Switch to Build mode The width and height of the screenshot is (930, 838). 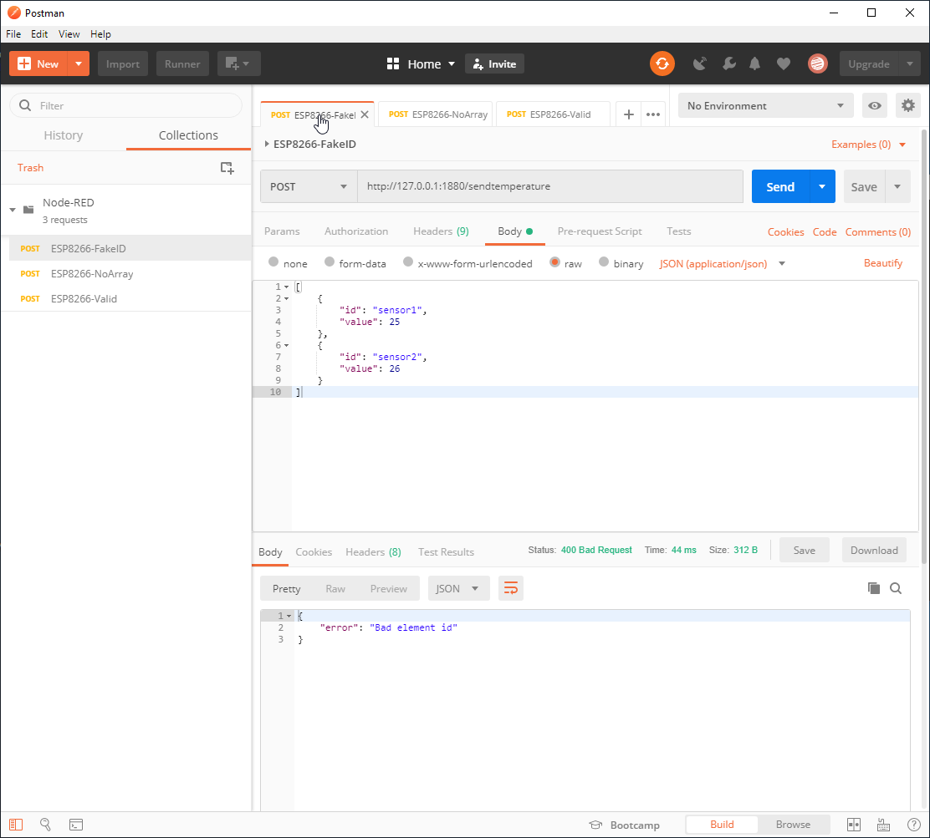722,825
